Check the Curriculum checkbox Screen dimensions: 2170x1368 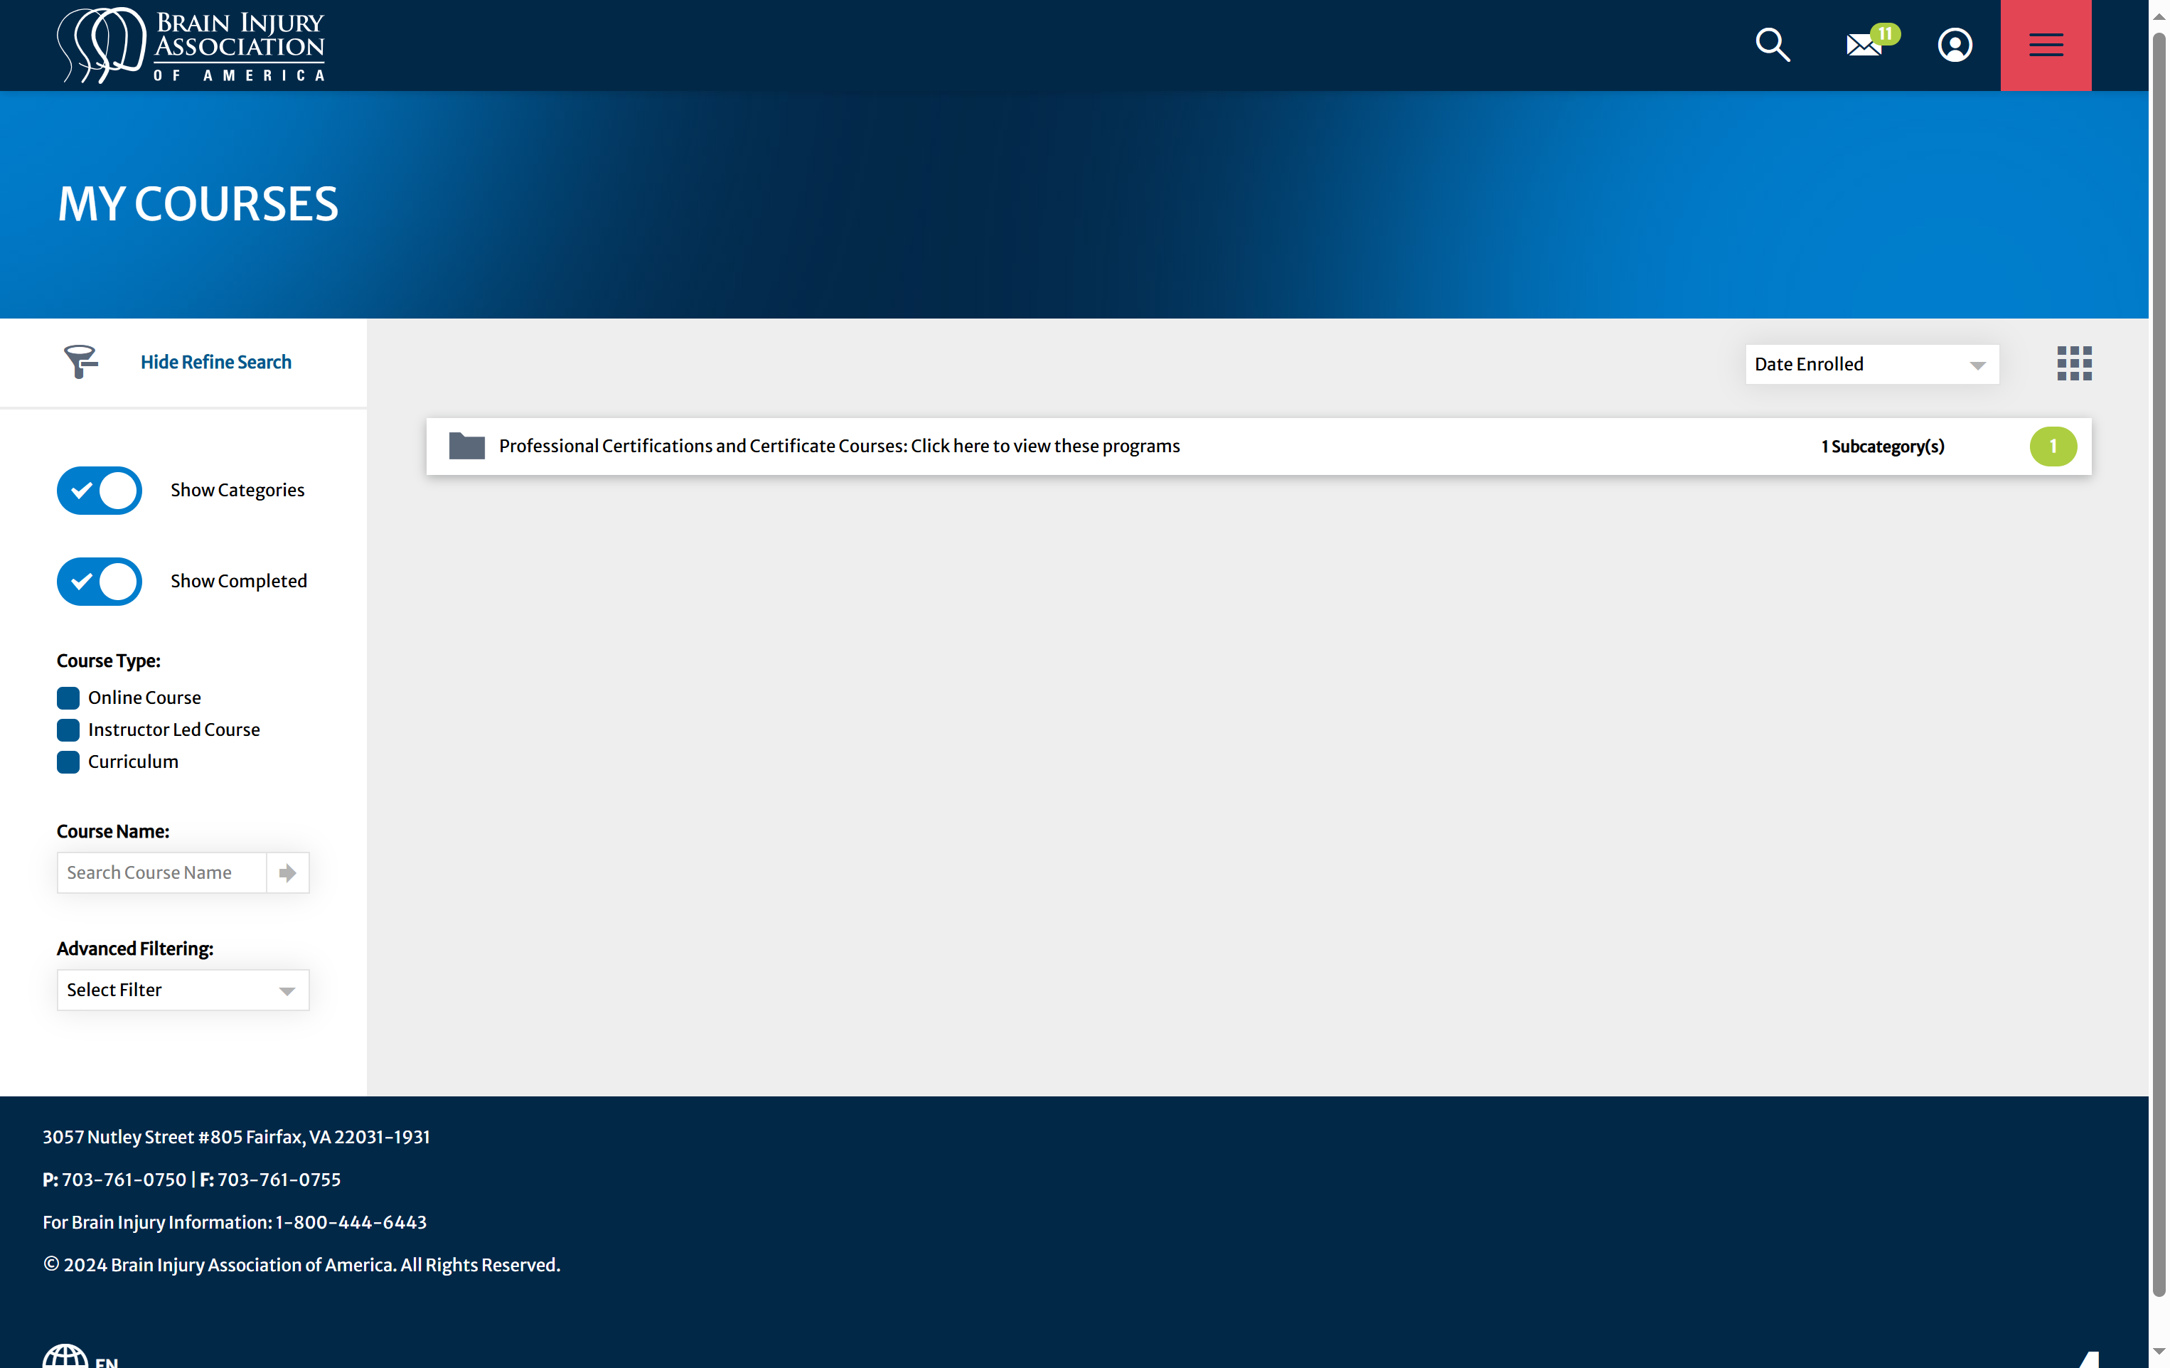68,762
